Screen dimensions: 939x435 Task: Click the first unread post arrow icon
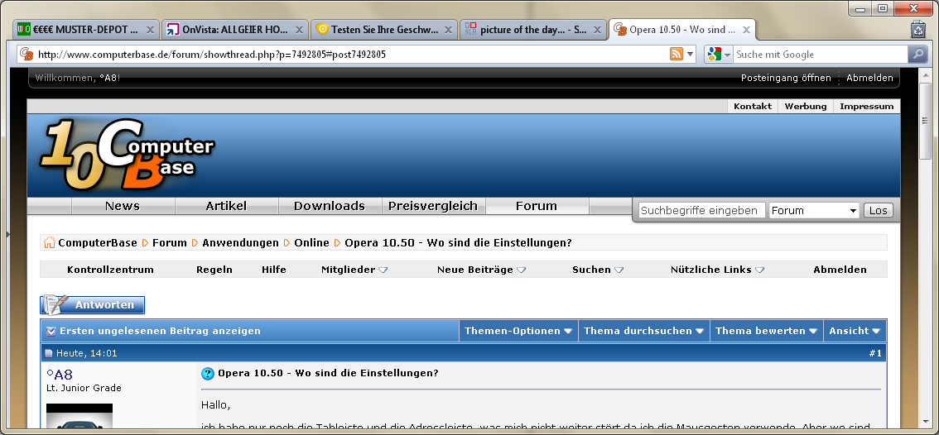pos(51,331)
